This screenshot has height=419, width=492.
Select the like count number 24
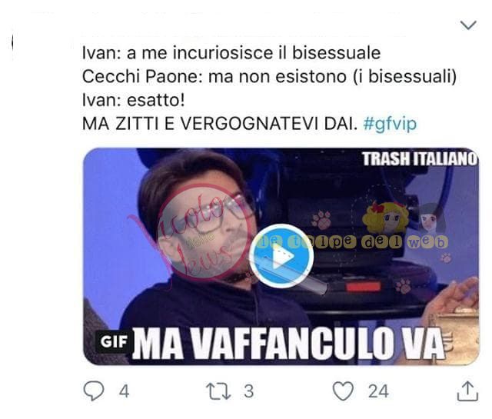[x=378, y=391]
